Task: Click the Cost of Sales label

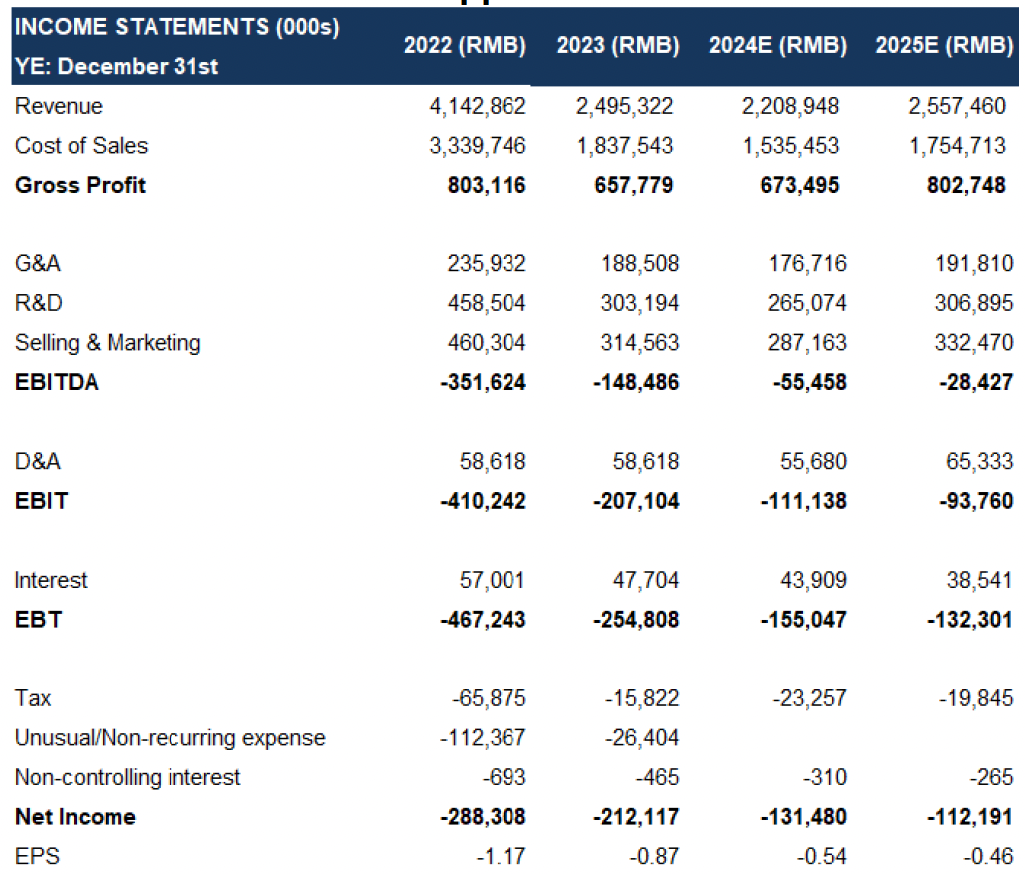Action: click(x=82, y=146)
